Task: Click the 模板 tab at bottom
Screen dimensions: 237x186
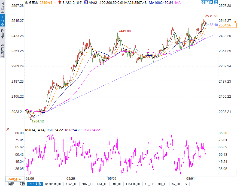Action: pyautogui.click(x=22, y=184)
